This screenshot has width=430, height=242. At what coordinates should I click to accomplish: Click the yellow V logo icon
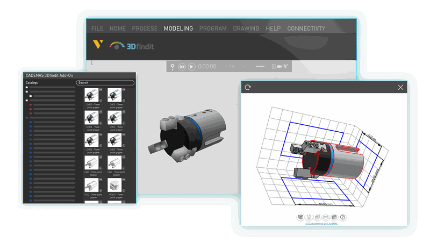[x=98, y=44]
